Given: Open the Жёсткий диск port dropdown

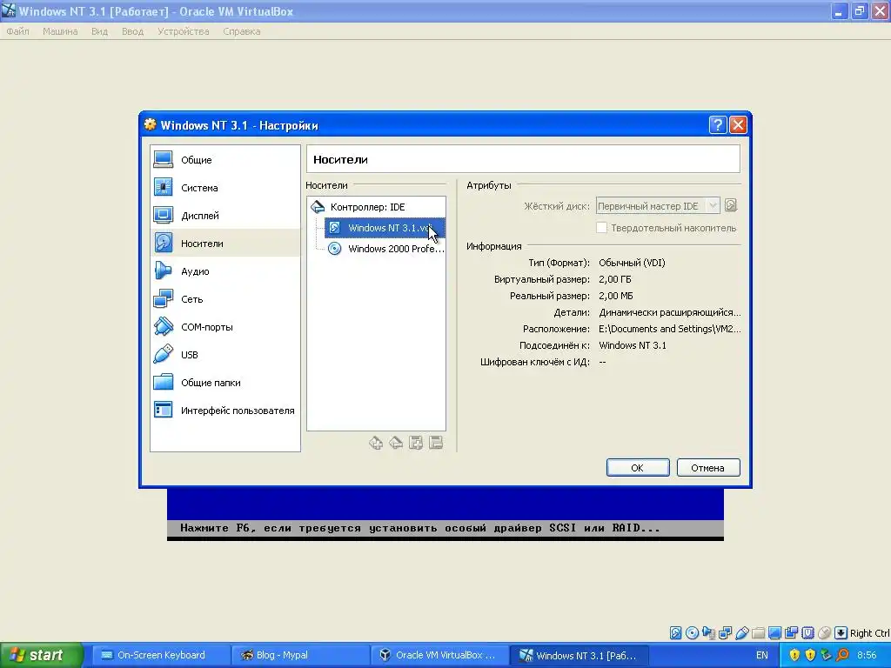Looking at the screenshot, I should tap(658, 205).
